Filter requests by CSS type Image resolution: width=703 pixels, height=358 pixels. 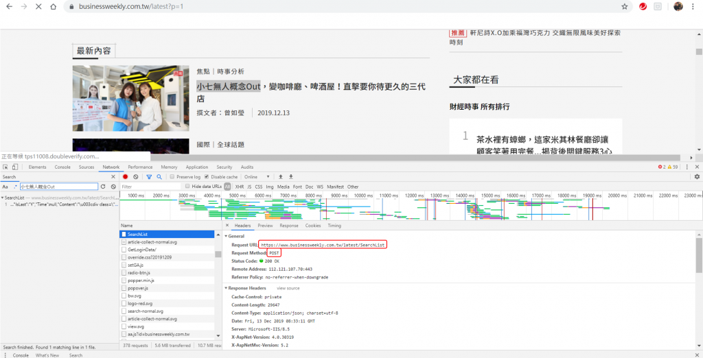click(x=259, y=187)
